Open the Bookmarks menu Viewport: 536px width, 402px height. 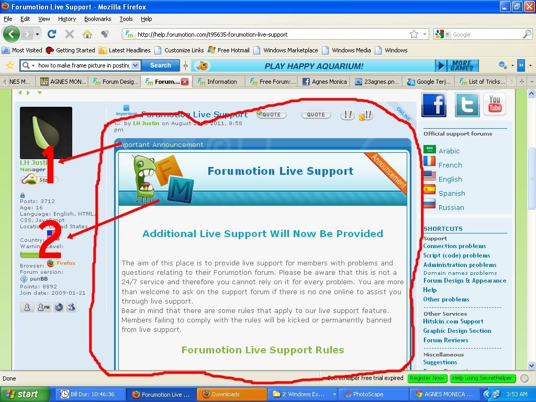tap(98, 19)
